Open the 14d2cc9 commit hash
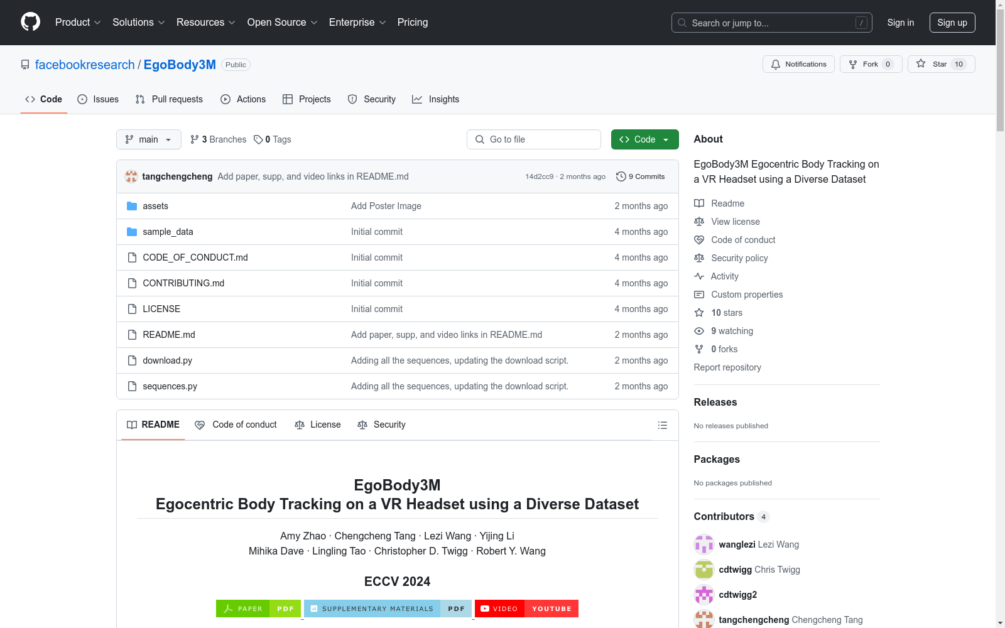The height and width of the screenshot is (628, 1005). [x=540, y=176]
